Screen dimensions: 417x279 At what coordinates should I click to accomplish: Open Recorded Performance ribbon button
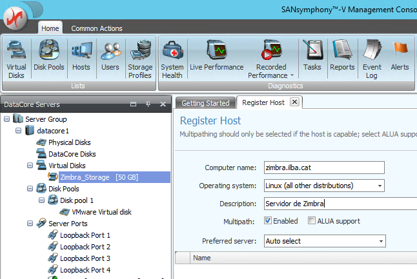(271, 59)
